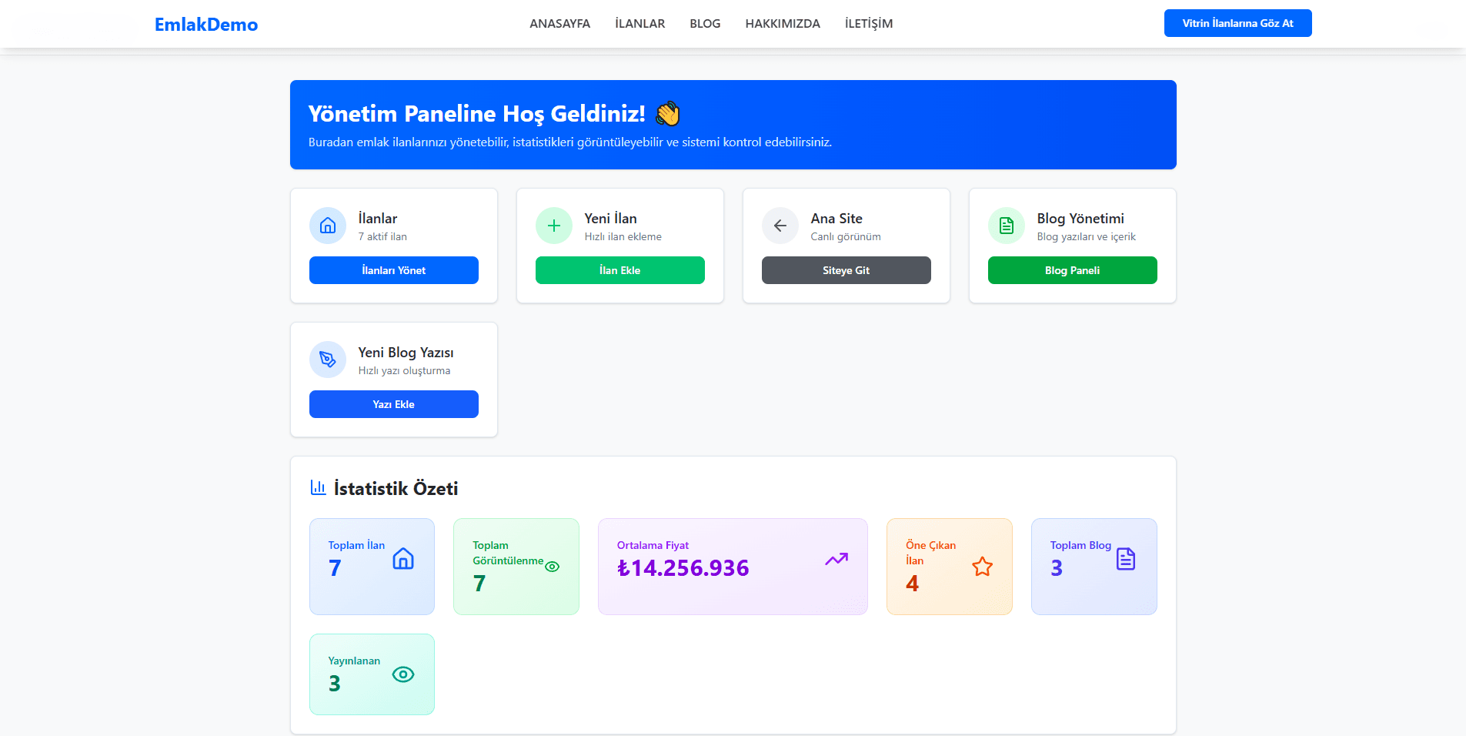Image resolution: width=1466 pixels, height=736 pixels.
Task: Click the bar chart icon beside İstatistik Özeti
Action: (318, 487)
